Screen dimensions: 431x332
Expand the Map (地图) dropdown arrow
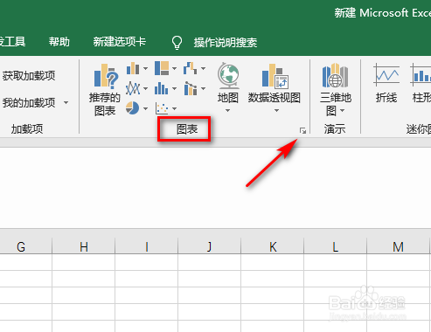pos(228,111)
